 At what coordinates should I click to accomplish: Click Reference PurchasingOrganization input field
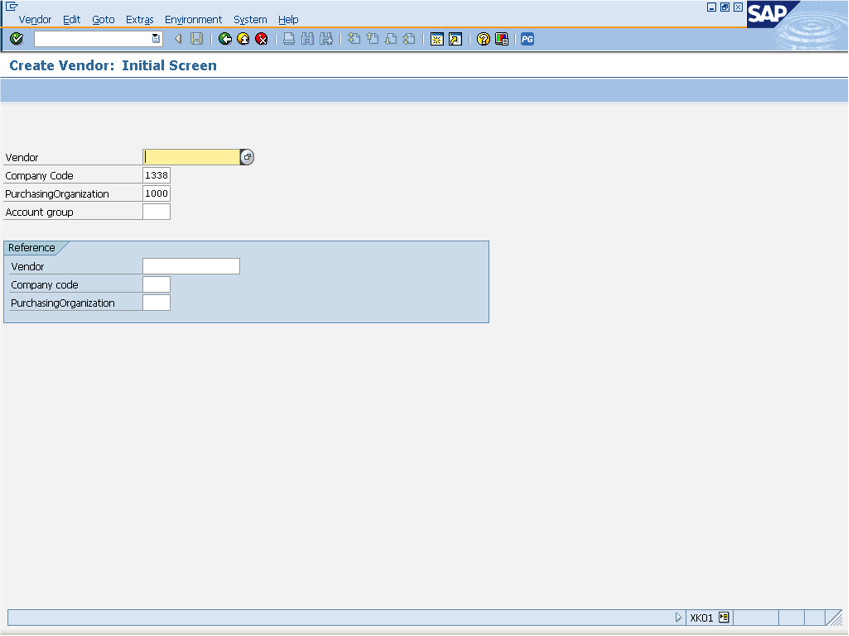(156, 303)
